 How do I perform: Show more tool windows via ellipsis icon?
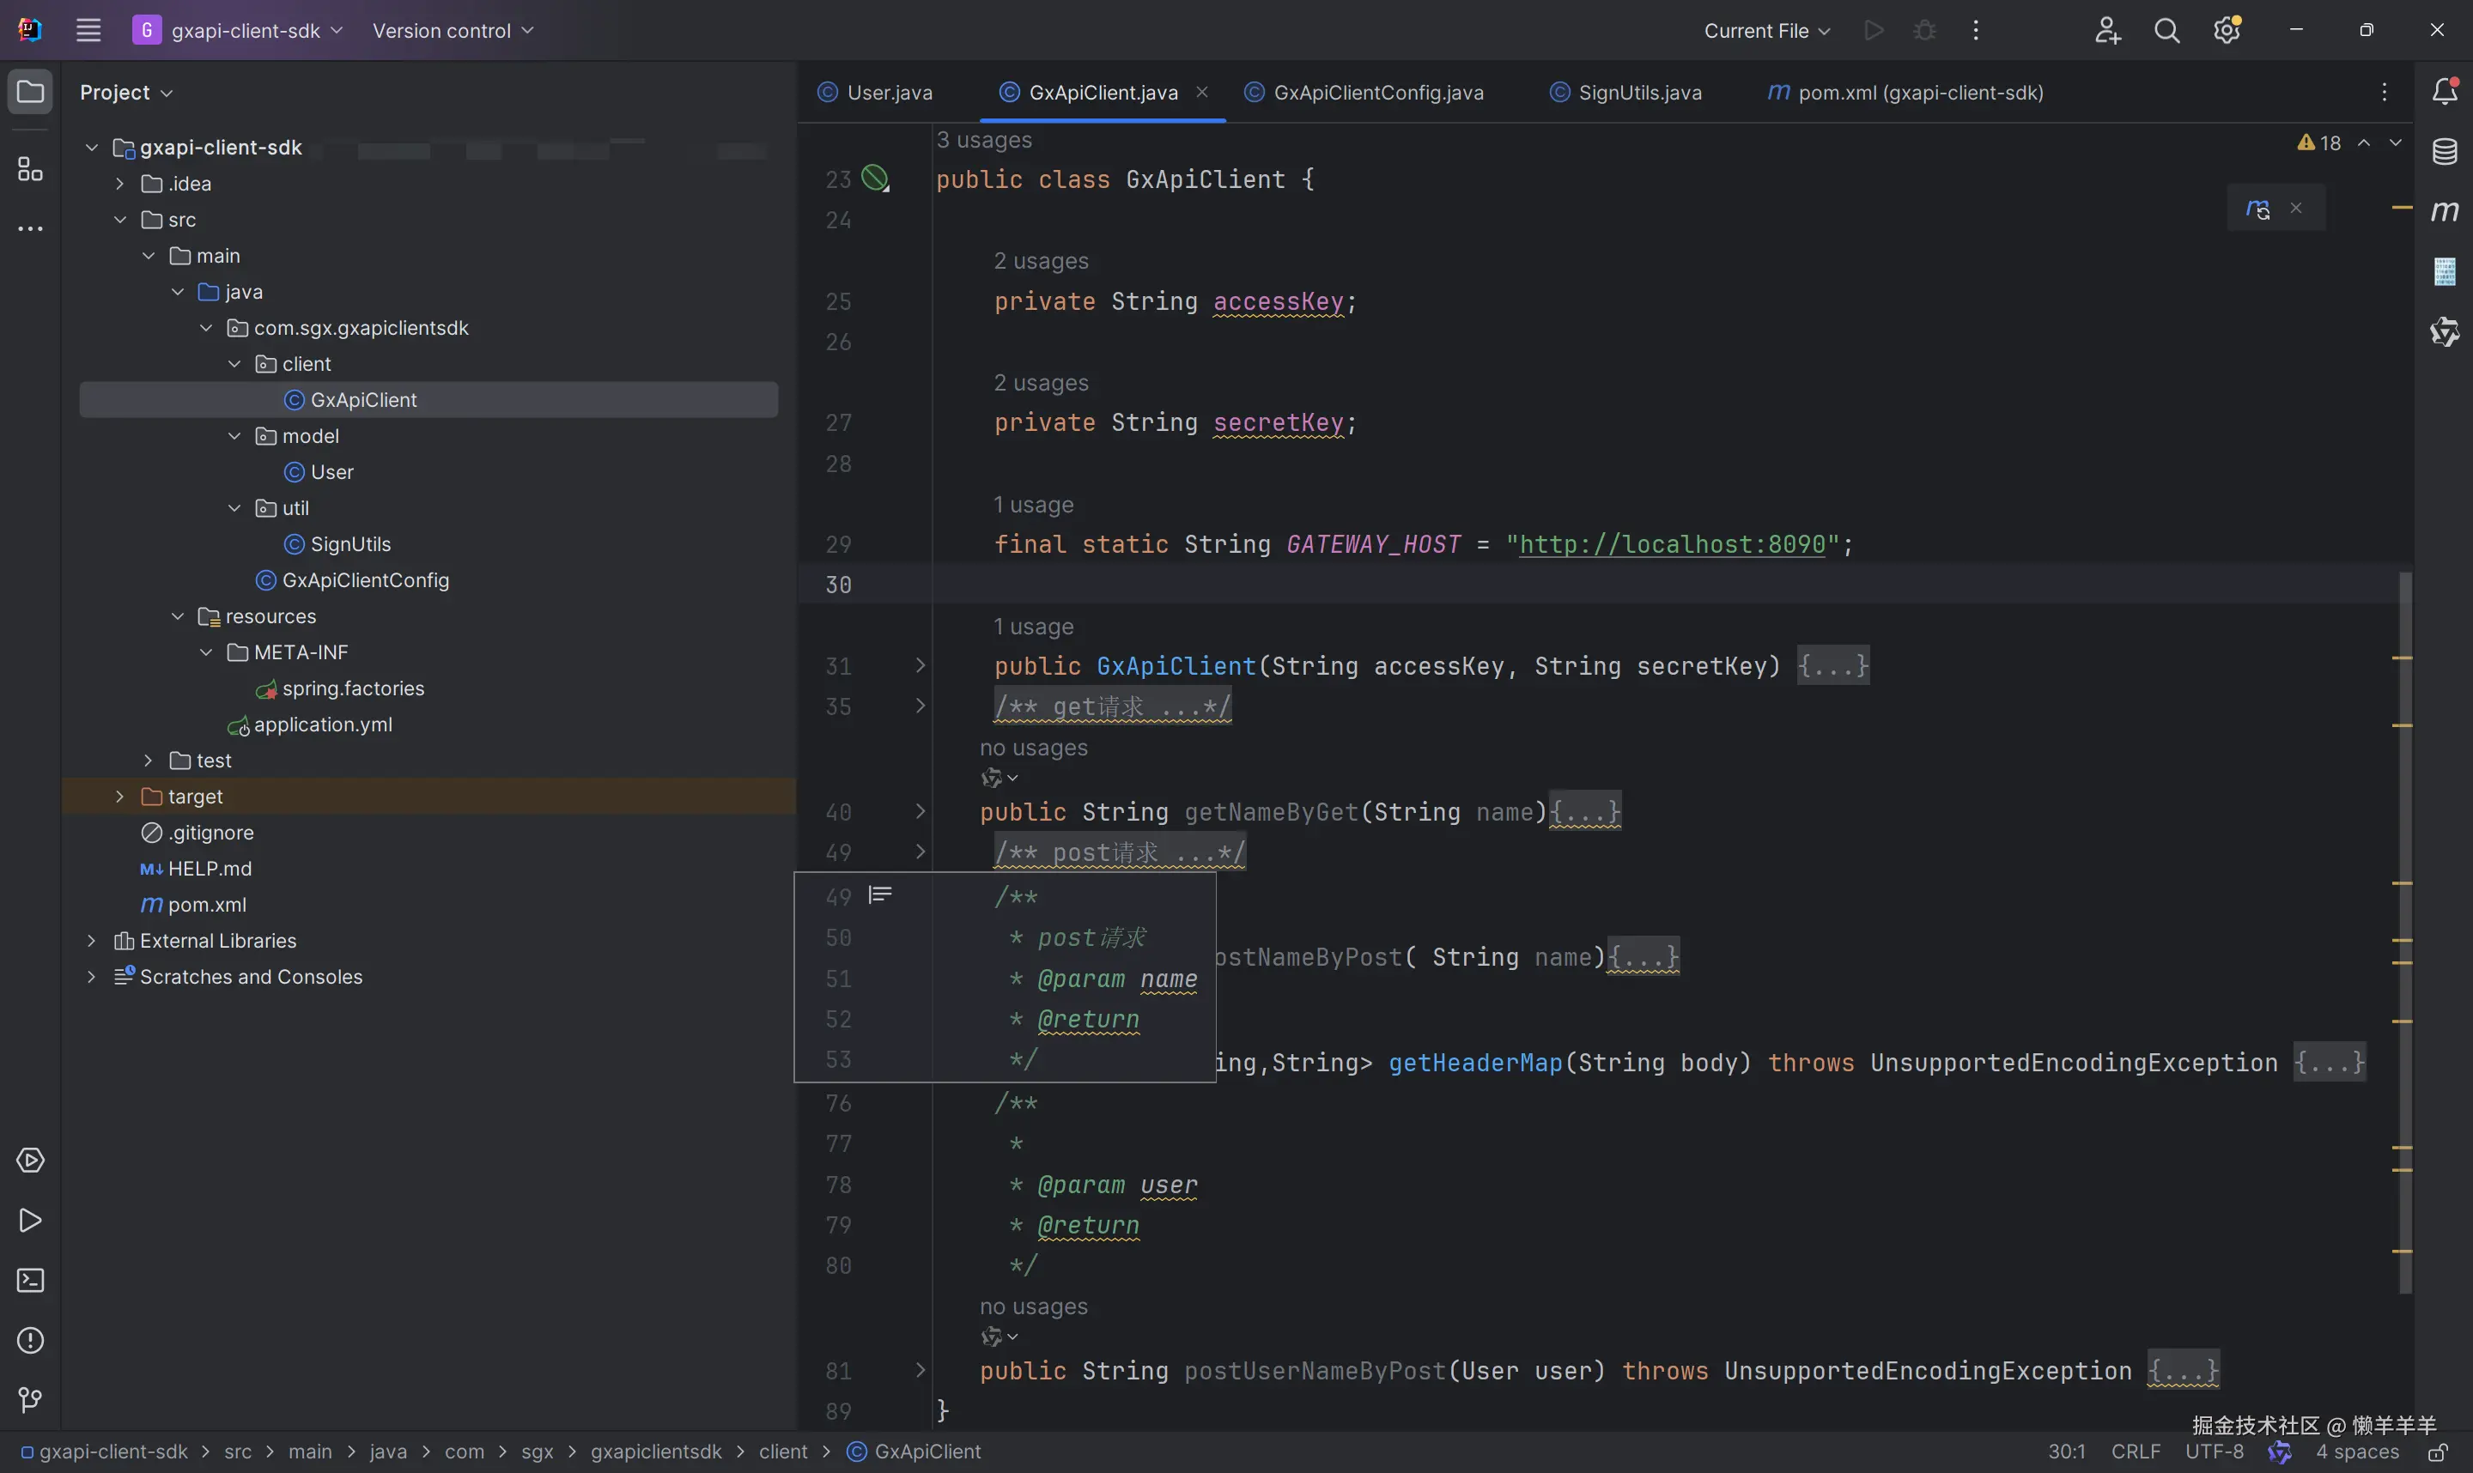[30, 228]
